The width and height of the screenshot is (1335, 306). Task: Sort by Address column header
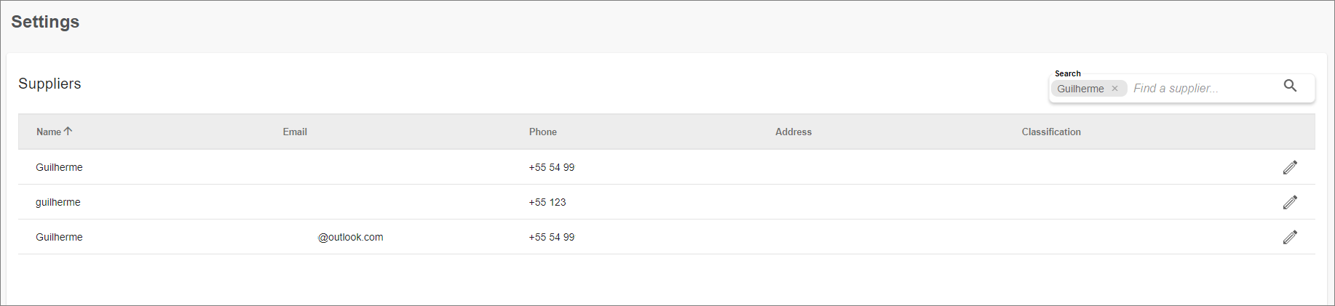tap(793, 132)
